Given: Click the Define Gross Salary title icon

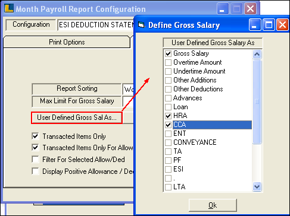Looking at the screenshot, I should (x=141, y=25).
